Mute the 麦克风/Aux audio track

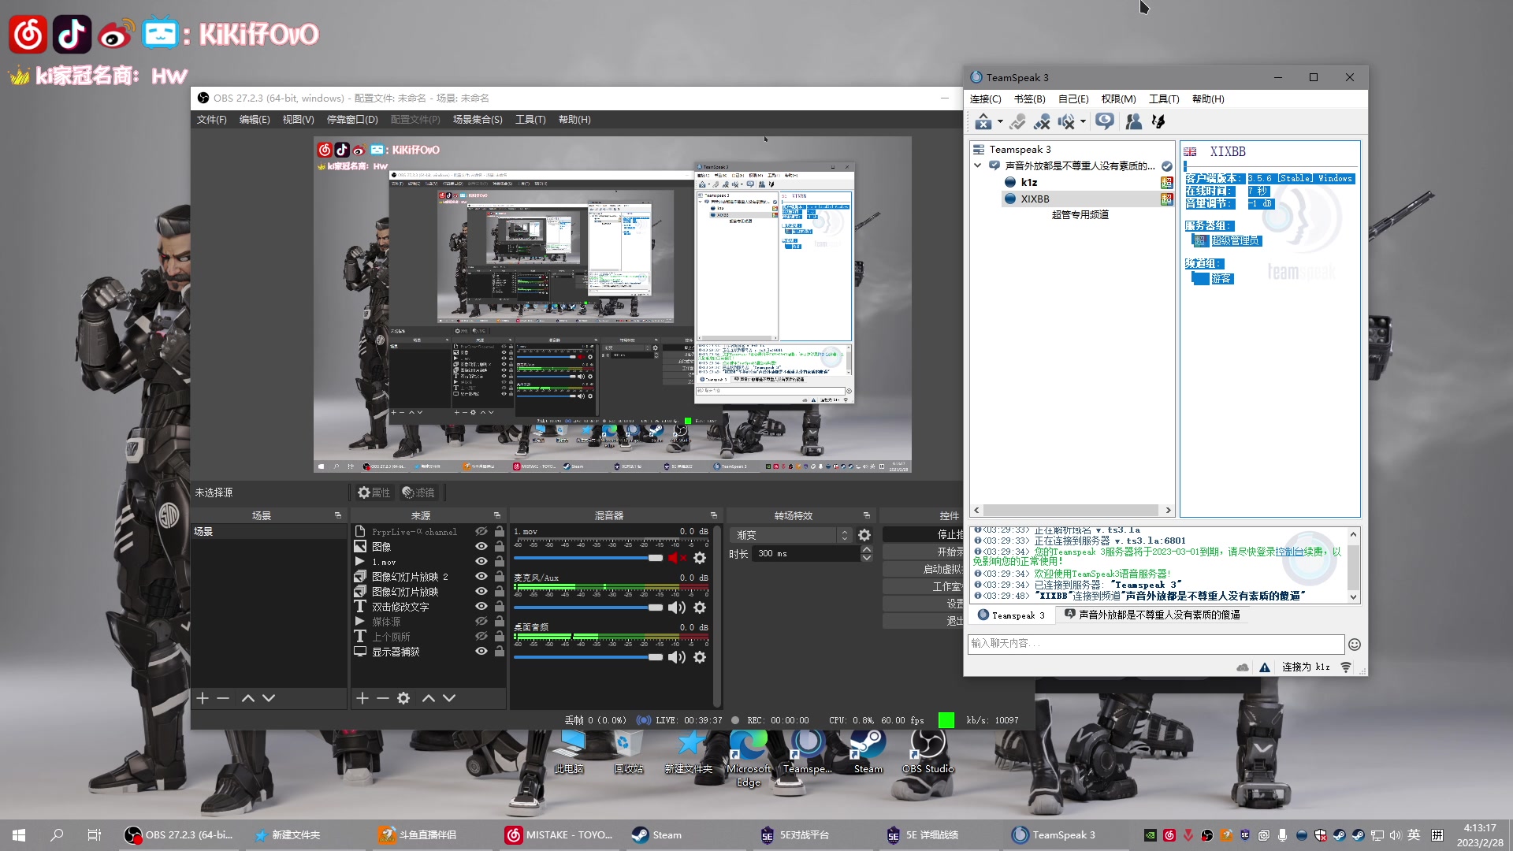click(676, 608)
